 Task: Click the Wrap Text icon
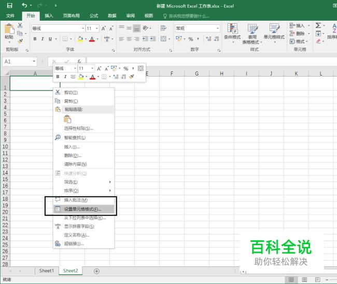163,28
